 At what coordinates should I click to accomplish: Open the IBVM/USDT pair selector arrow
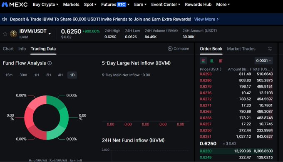click(x=50, y=34)
